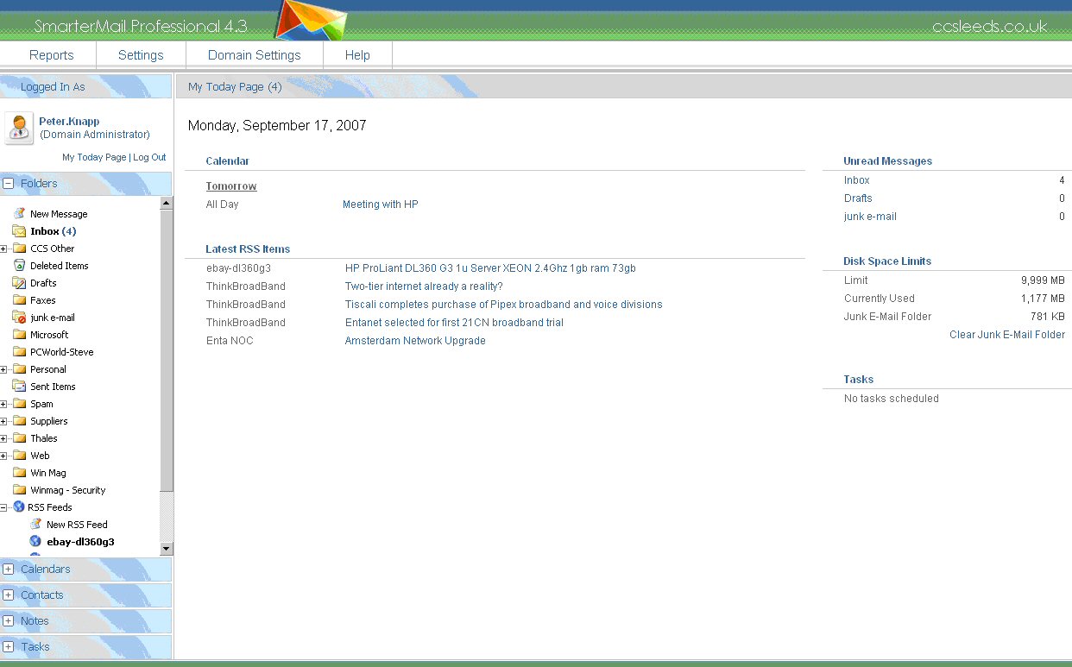Viewport: 1072px width, 667px height.
Task: Open the Domain Settings menu
Action: tap(255, 55)
